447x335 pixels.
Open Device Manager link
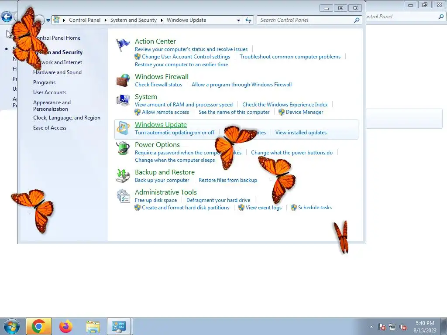coord(304,112)
